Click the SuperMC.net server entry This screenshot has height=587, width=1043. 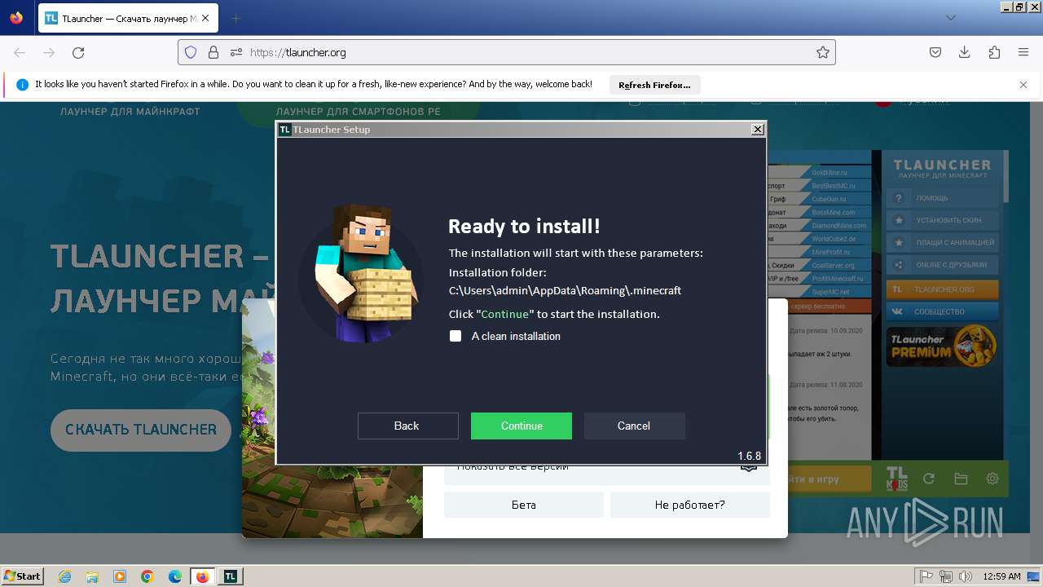pyautogui.click(x=830, y=292)
